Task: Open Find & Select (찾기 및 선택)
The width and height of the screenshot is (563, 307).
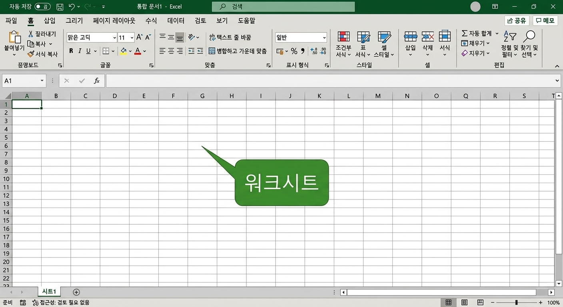Action: [x=530, y=44]
